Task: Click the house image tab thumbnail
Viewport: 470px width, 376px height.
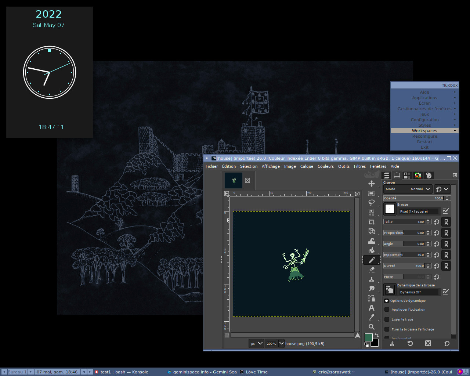Action: [x=234, y=180]
